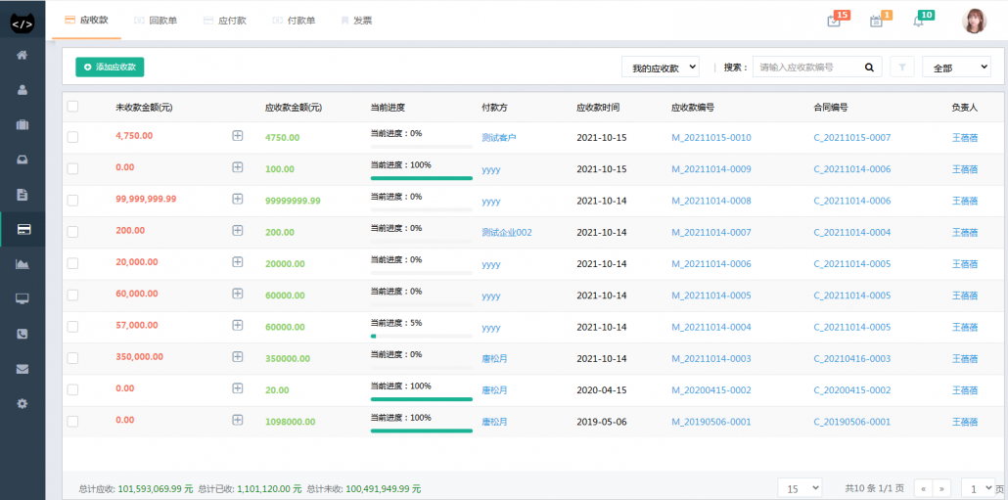Open settings gear icon in the sidebar
Screen dimensions: 1008x500
(x=22, y=403)
